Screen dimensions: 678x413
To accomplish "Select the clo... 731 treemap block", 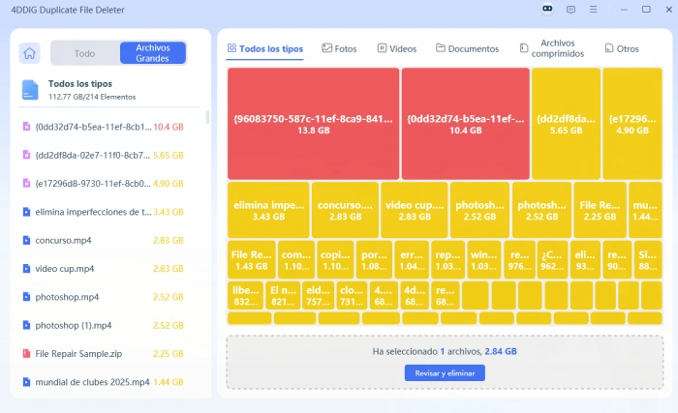I will (x=351, y=296).
